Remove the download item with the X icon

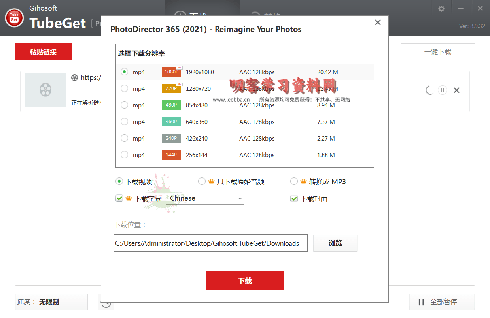coord(456,90)
